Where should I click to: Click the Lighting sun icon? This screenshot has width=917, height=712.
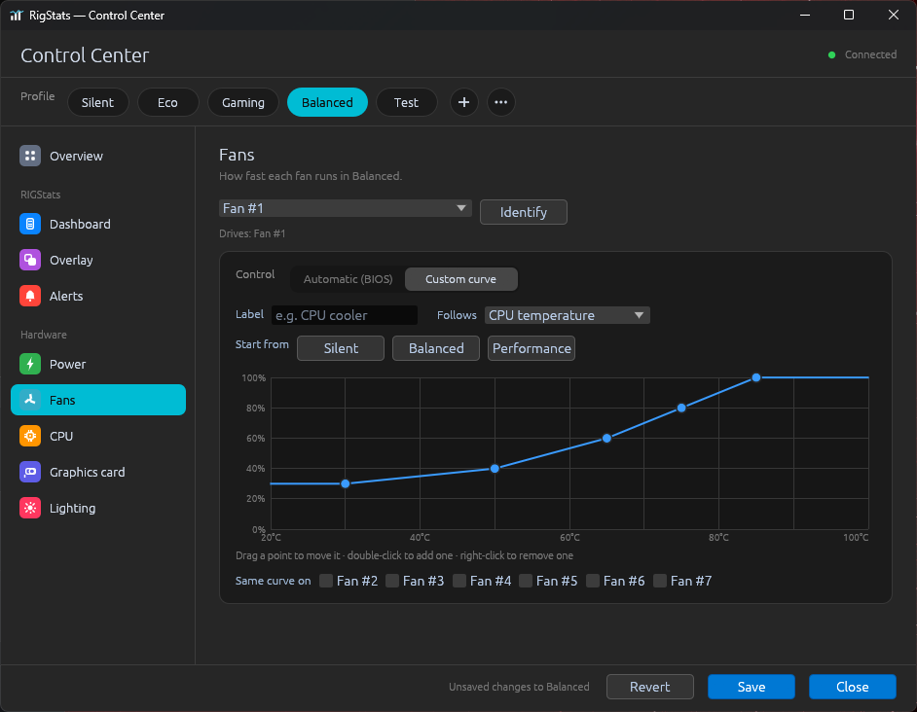(30, 508)
